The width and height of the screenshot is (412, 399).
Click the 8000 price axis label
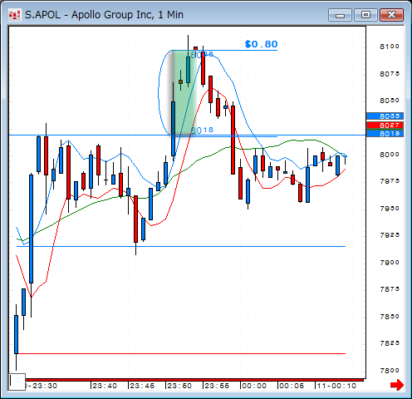[x=390, y=155]
